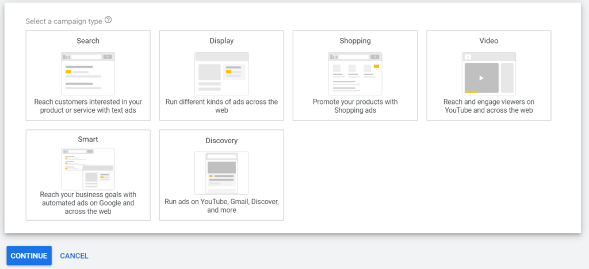
Task: Choose the Discovery card title
Action: pos(221,141)
